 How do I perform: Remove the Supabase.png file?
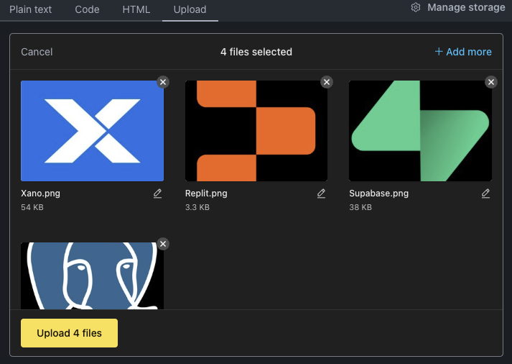click(x=491, y=82)
